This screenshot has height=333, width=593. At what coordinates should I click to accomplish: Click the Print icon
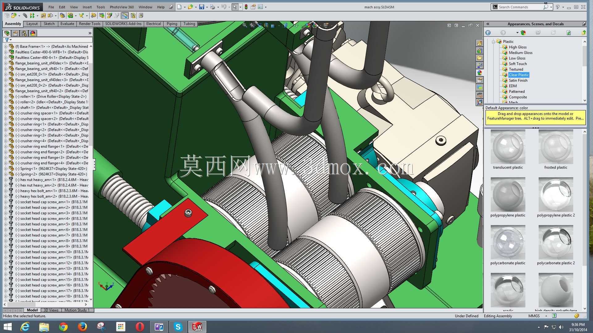[x=212, y=7]
